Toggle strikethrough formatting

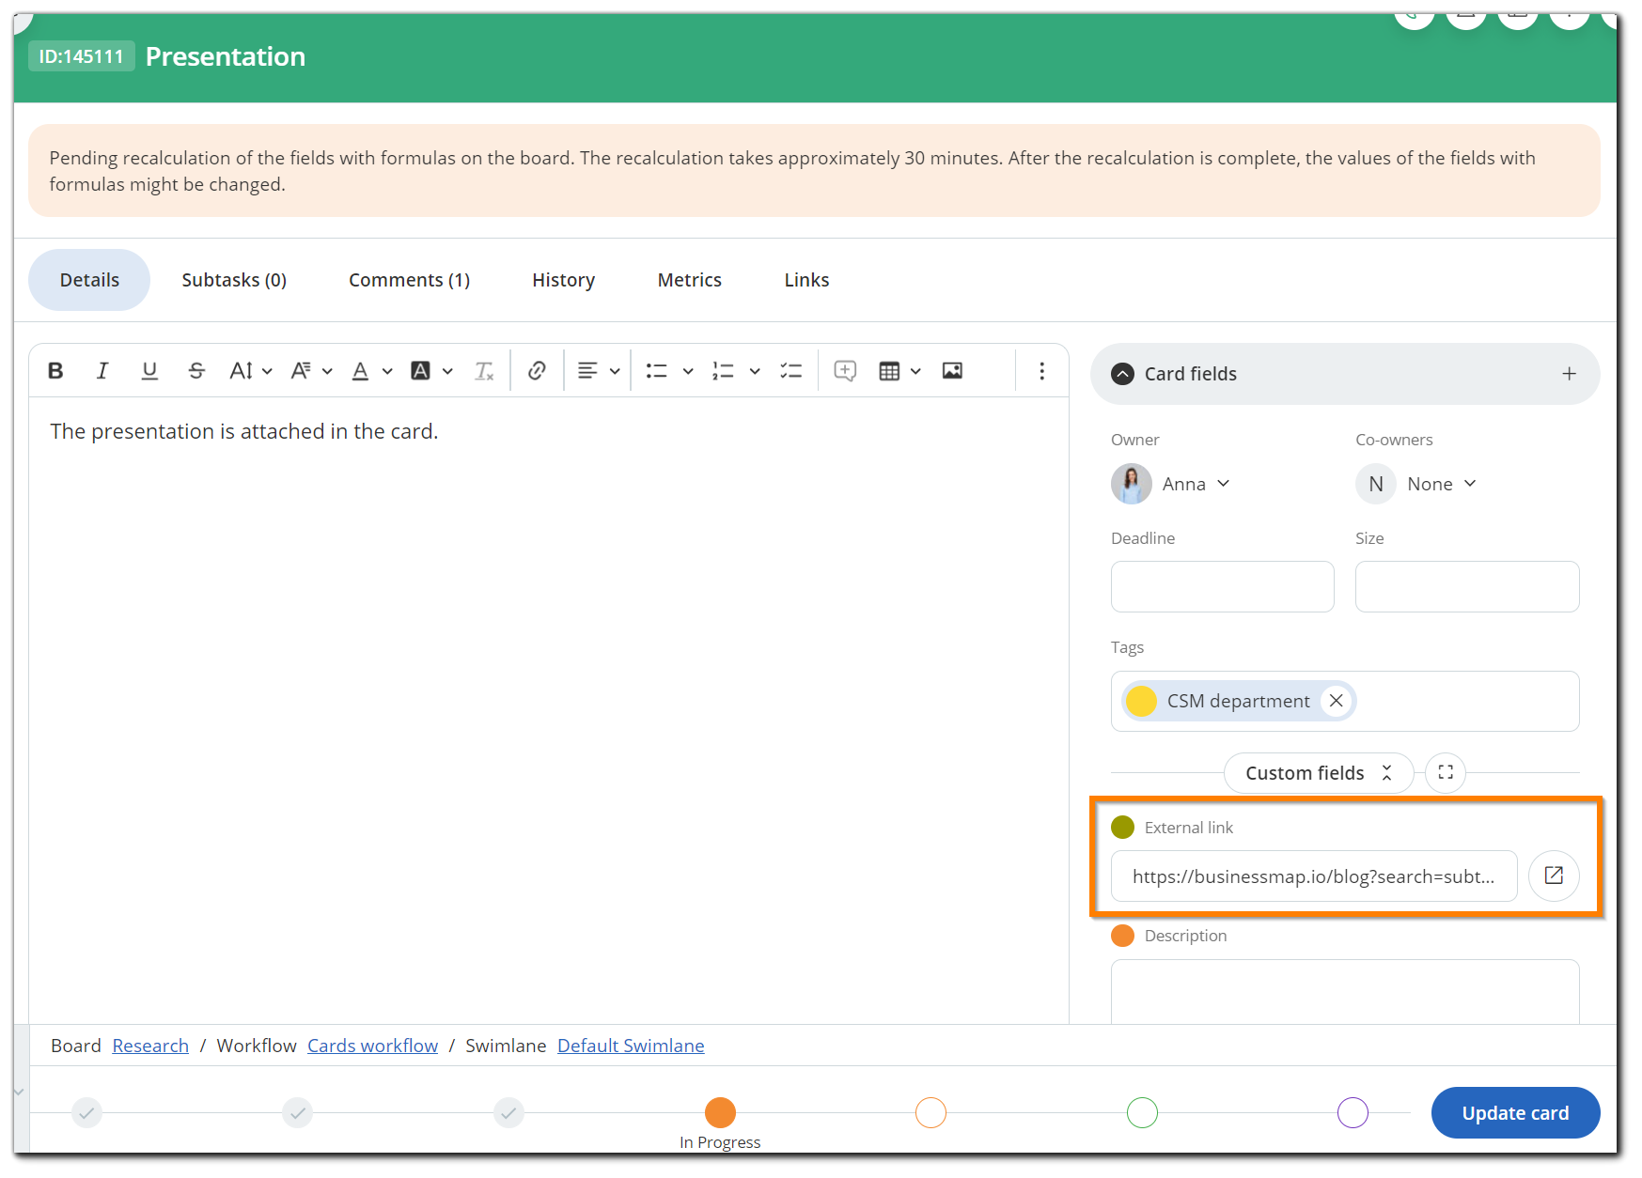pyautogui.click(x=196, y=371)
